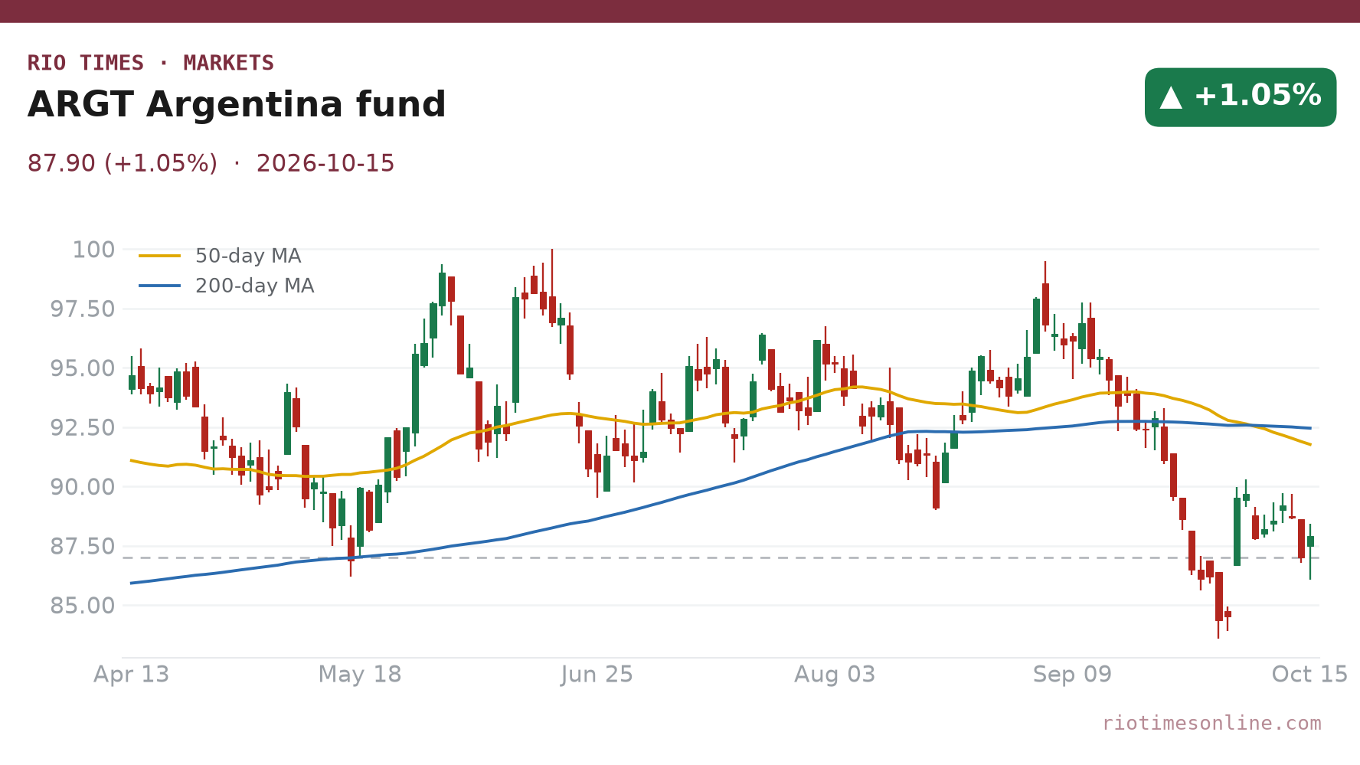Click the '2026-10-15' date text
Viewport: 1360px width, 765px height.
[325, 164]
